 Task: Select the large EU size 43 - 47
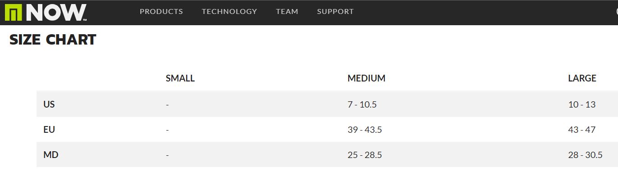(582, 130)
